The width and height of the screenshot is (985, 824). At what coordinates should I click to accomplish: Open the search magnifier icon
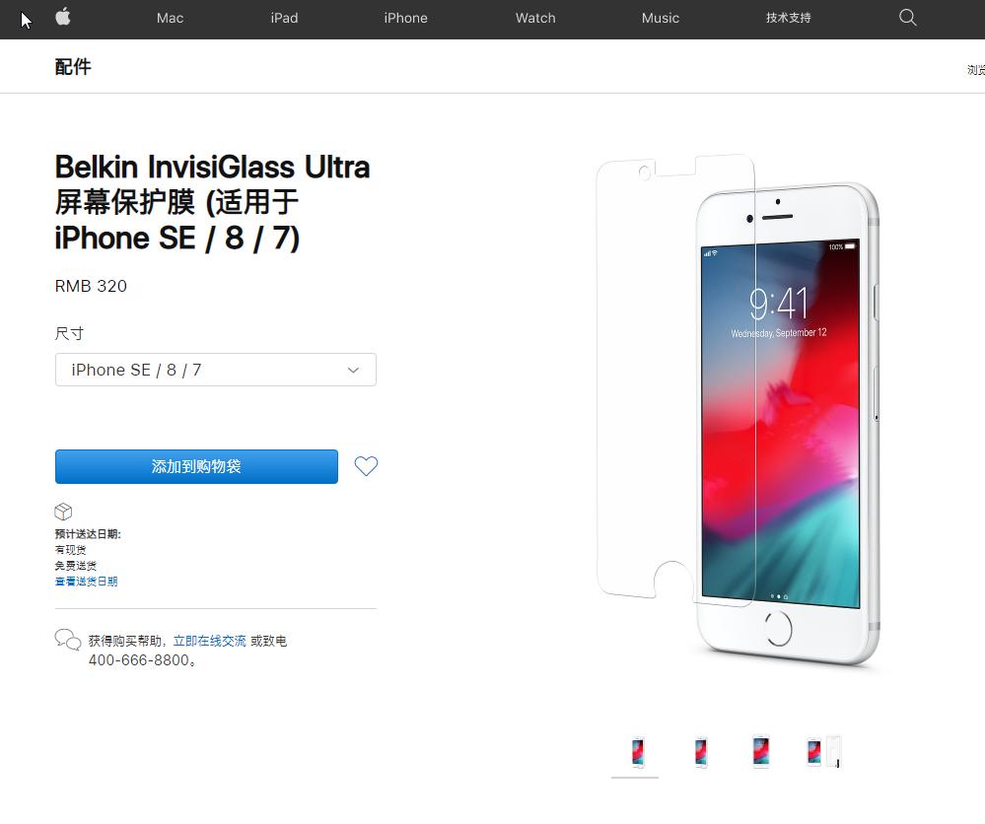(907, 17)
